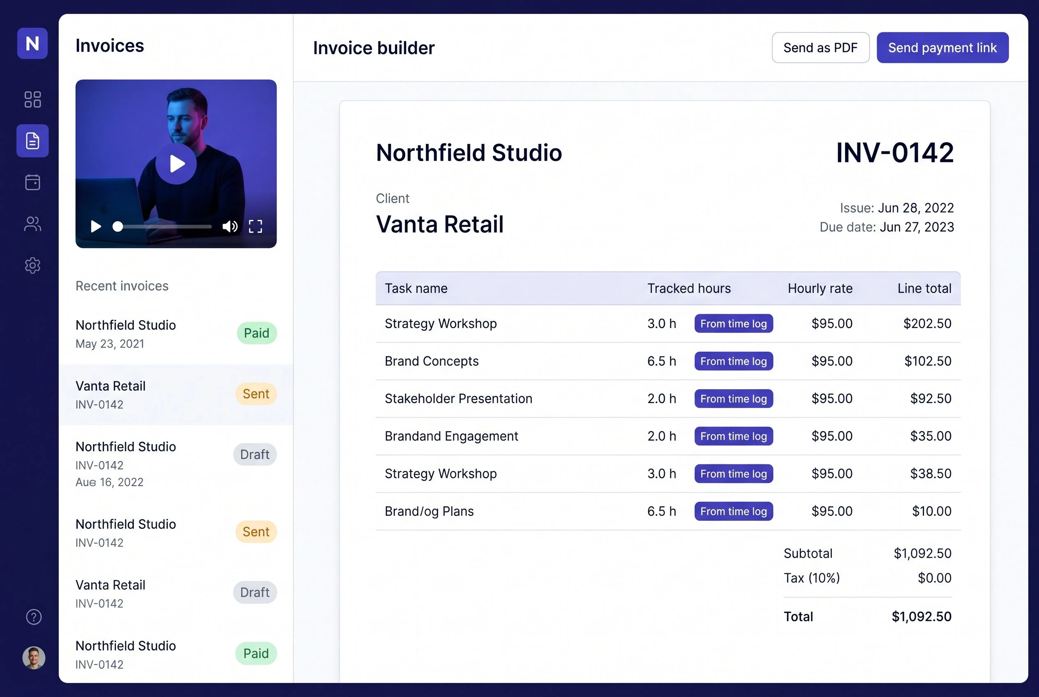Select the Vanta Retail Sent invoice
Screen dimensions: 1039x697
176,395
